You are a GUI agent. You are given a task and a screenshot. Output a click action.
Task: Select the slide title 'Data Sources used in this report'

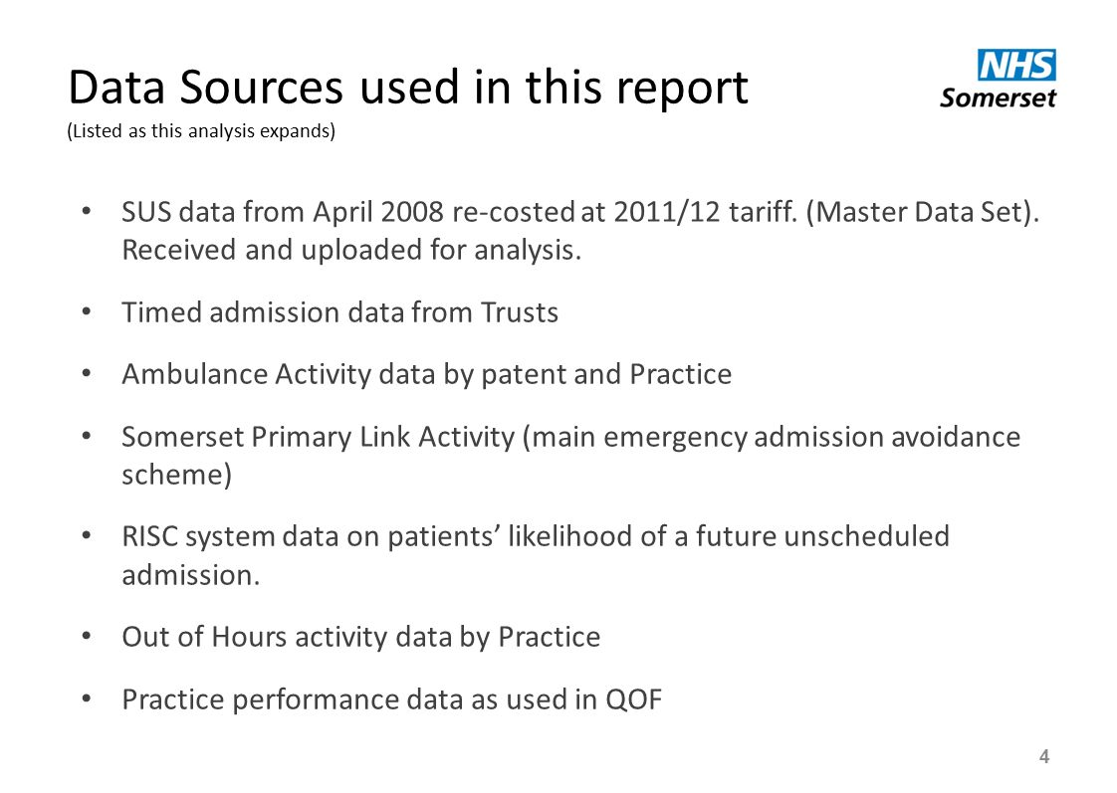coord(408,88)
